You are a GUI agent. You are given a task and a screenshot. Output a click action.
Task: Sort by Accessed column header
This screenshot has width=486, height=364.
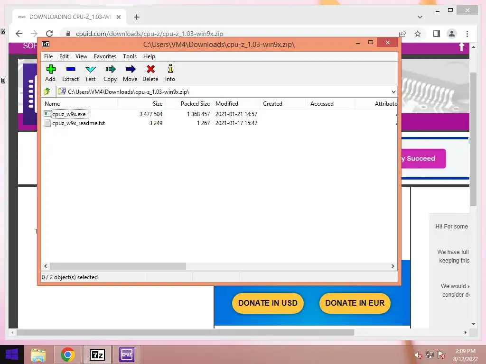click(x=331, y=104)
